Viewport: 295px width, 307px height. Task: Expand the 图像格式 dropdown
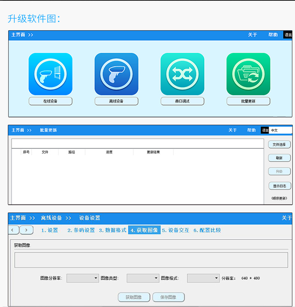click(203, 278)
